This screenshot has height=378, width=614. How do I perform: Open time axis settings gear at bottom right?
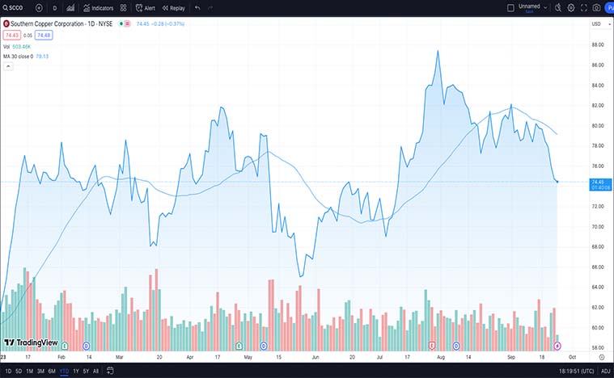coord(602,357)
